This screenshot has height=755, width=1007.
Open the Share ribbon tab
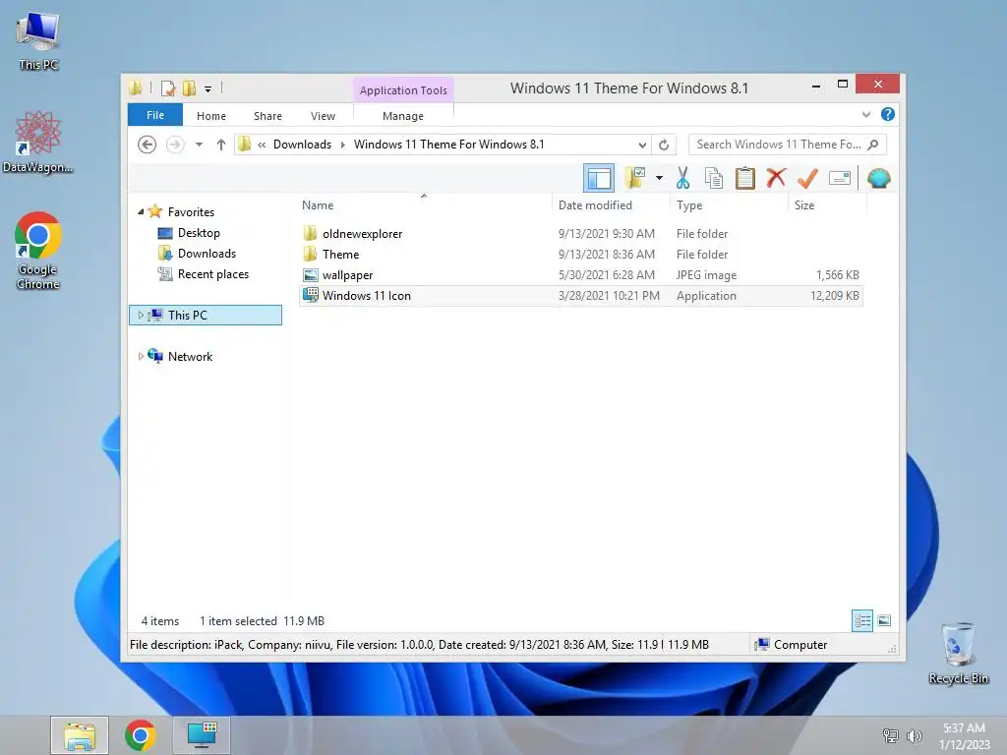tap(267, 116)
